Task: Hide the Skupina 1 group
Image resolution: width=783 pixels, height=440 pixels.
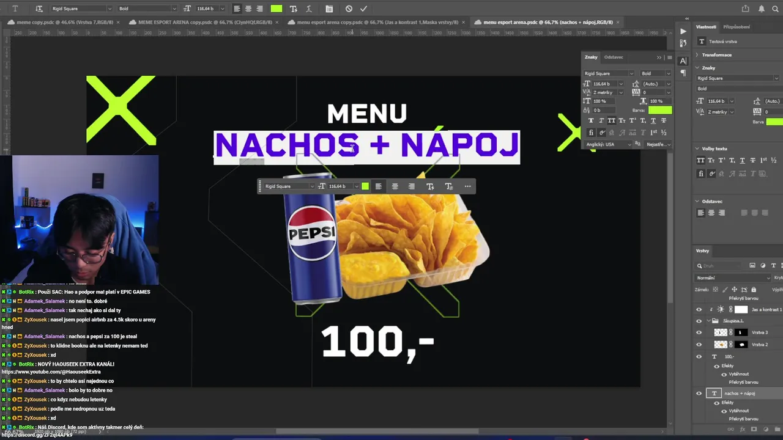Action: pos(699,321)
